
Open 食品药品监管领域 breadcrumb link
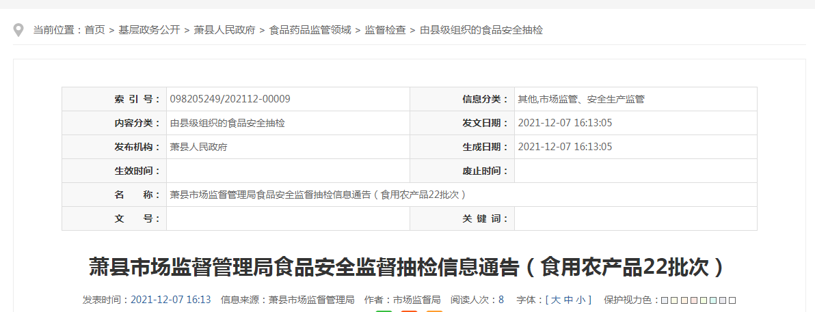coord(310,30)
